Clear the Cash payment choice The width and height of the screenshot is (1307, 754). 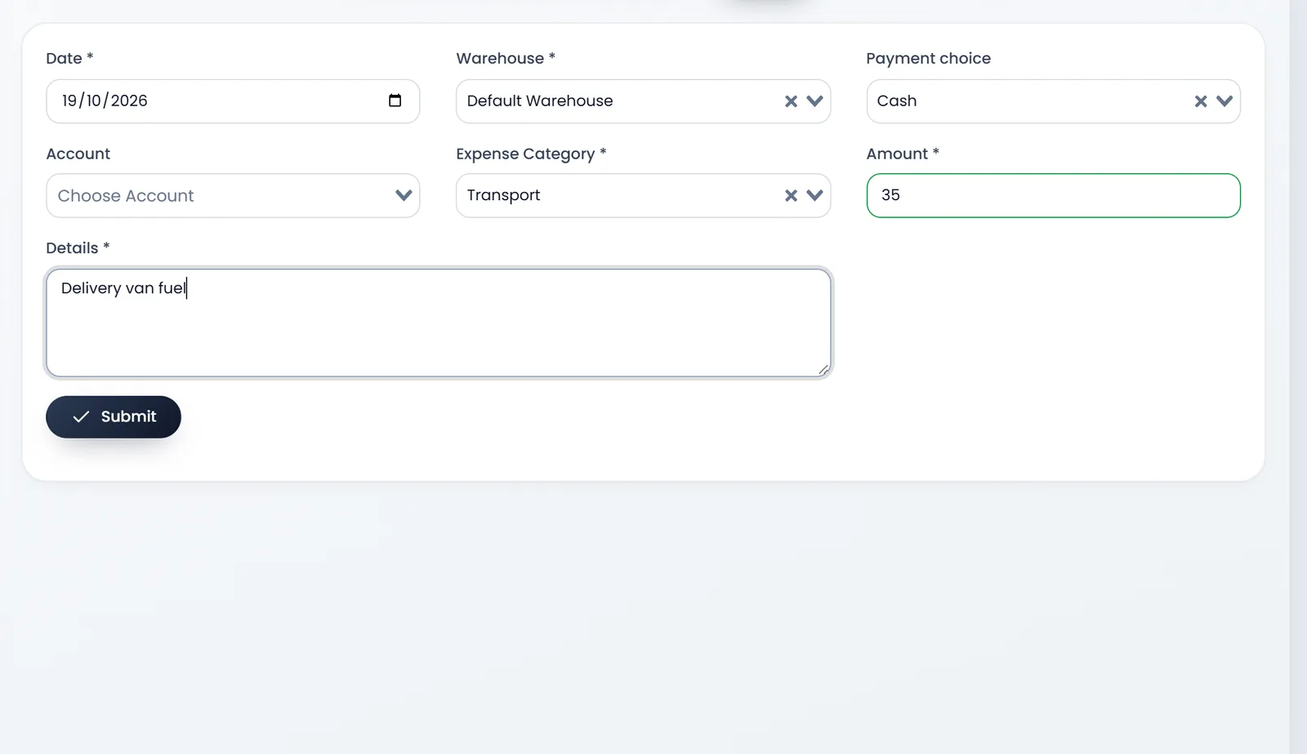coord(1201,101)
